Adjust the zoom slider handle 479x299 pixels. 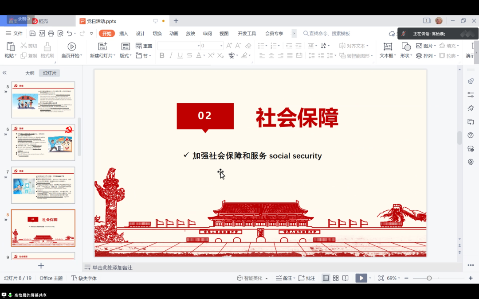pos(429,278)
